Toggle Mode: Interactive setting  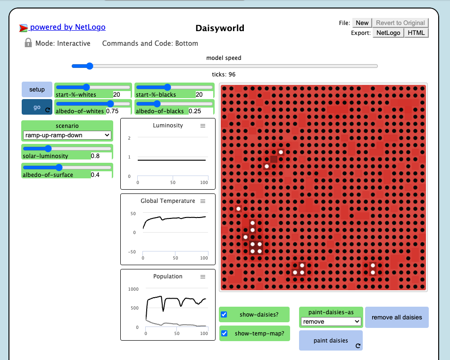point(63,43)
